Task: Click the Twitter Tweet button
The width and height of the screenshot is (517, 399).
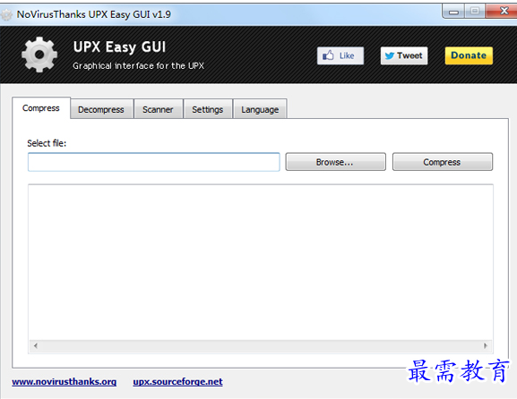Action: [404, 55]
